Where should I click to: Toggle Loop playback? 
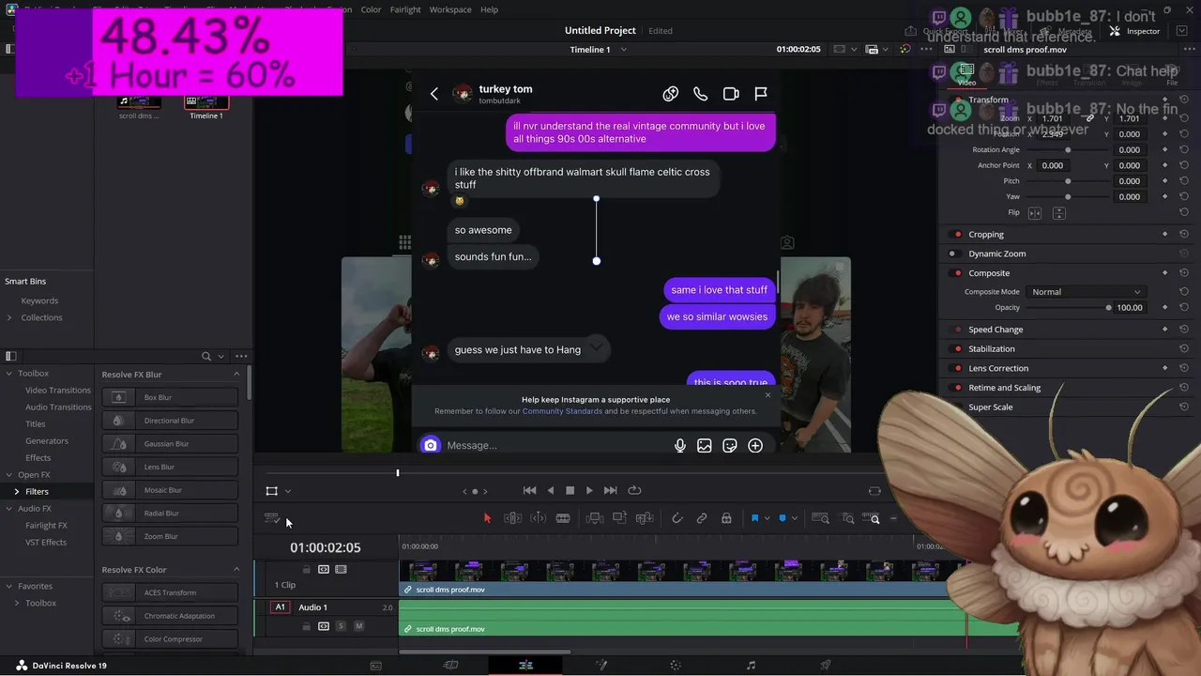coord(634,491)
